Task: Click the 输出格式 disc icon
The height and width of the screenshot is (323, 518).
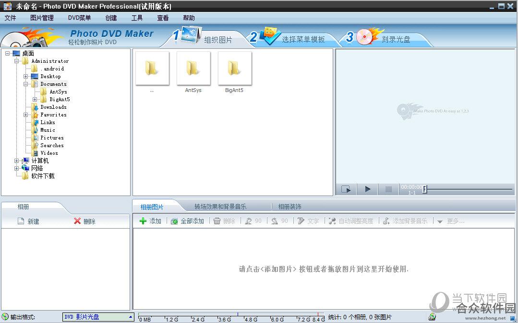Action: 5,317
